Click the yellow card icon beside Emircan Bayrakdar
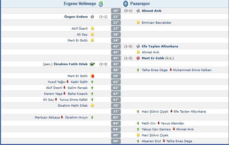The image size is (229, 145). click(x=138, y=22)
